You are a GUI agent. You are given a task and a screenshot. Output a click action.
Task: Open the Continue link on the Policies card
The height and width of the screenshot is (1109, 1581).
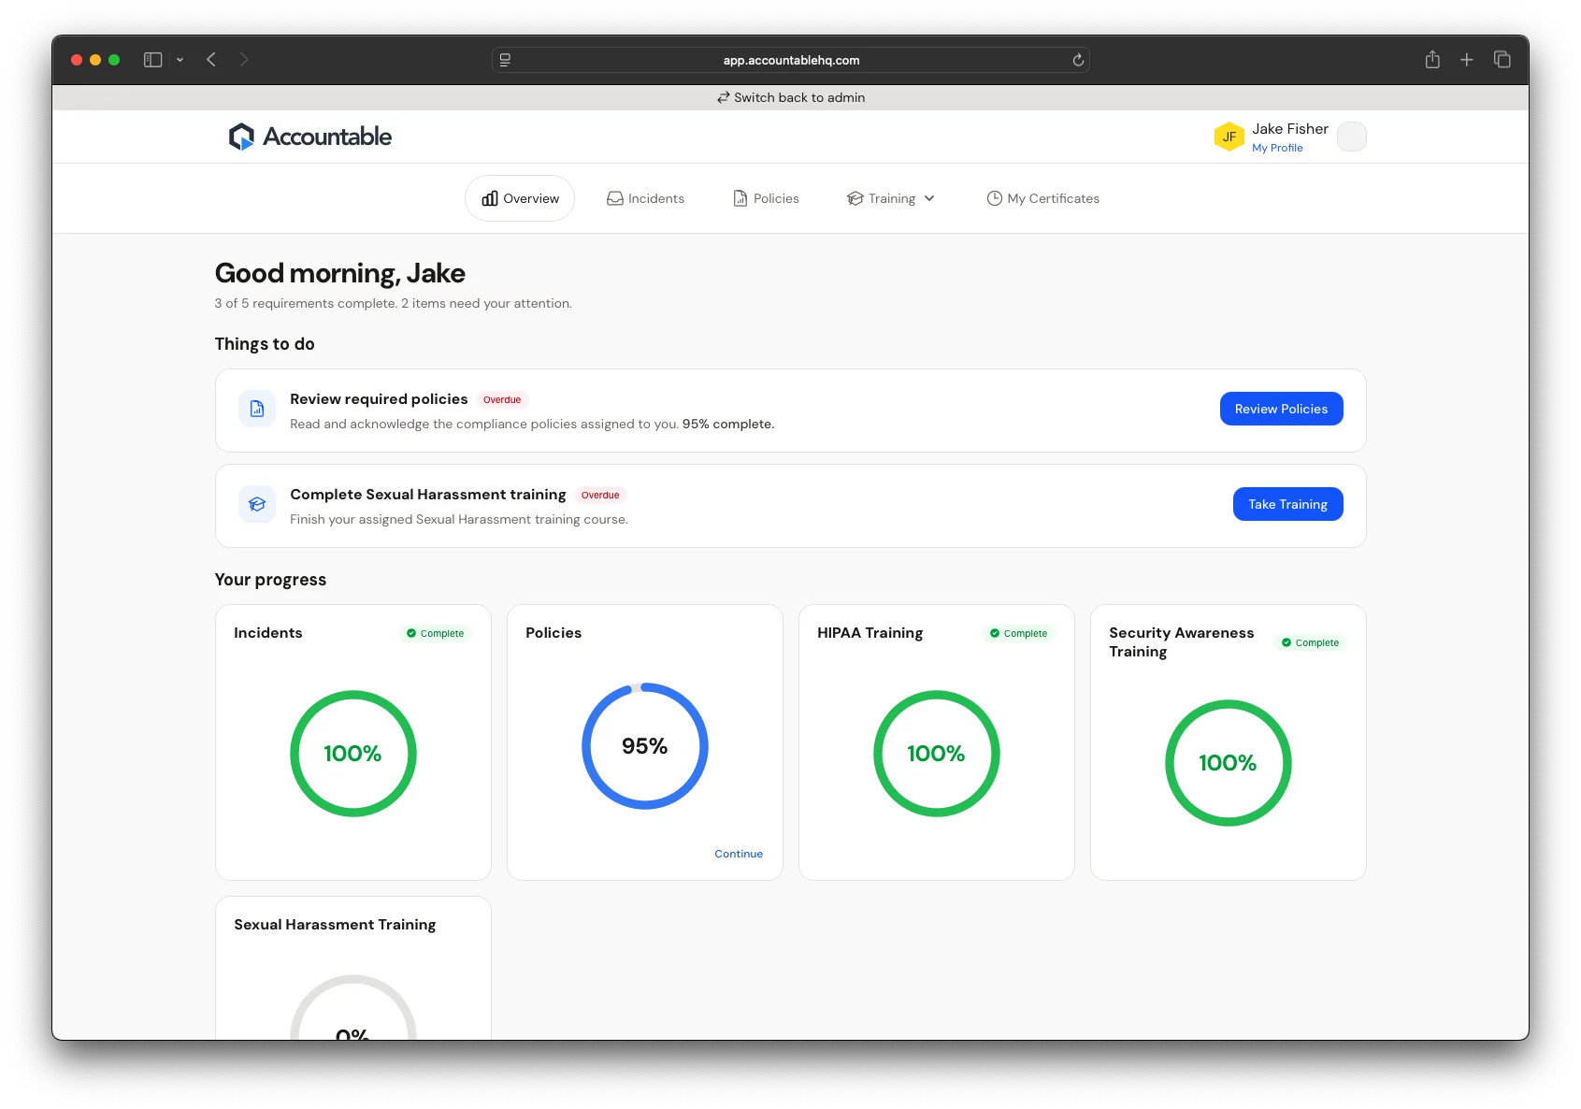click(738, 853)
